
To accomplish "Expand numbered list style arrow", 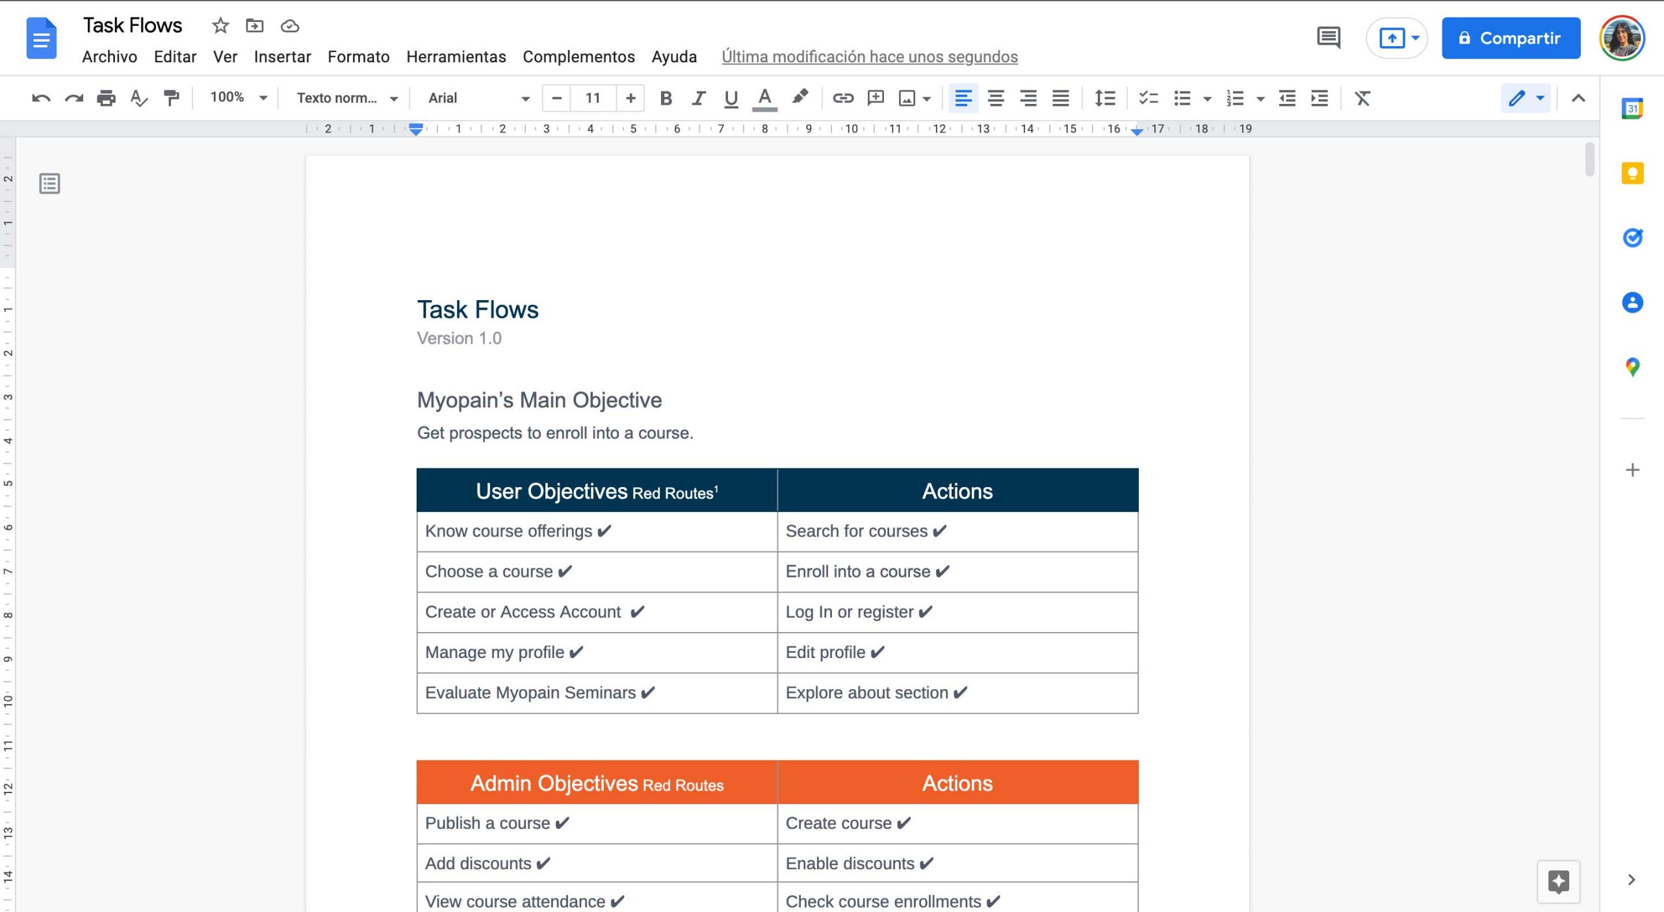I will 1260,99.
